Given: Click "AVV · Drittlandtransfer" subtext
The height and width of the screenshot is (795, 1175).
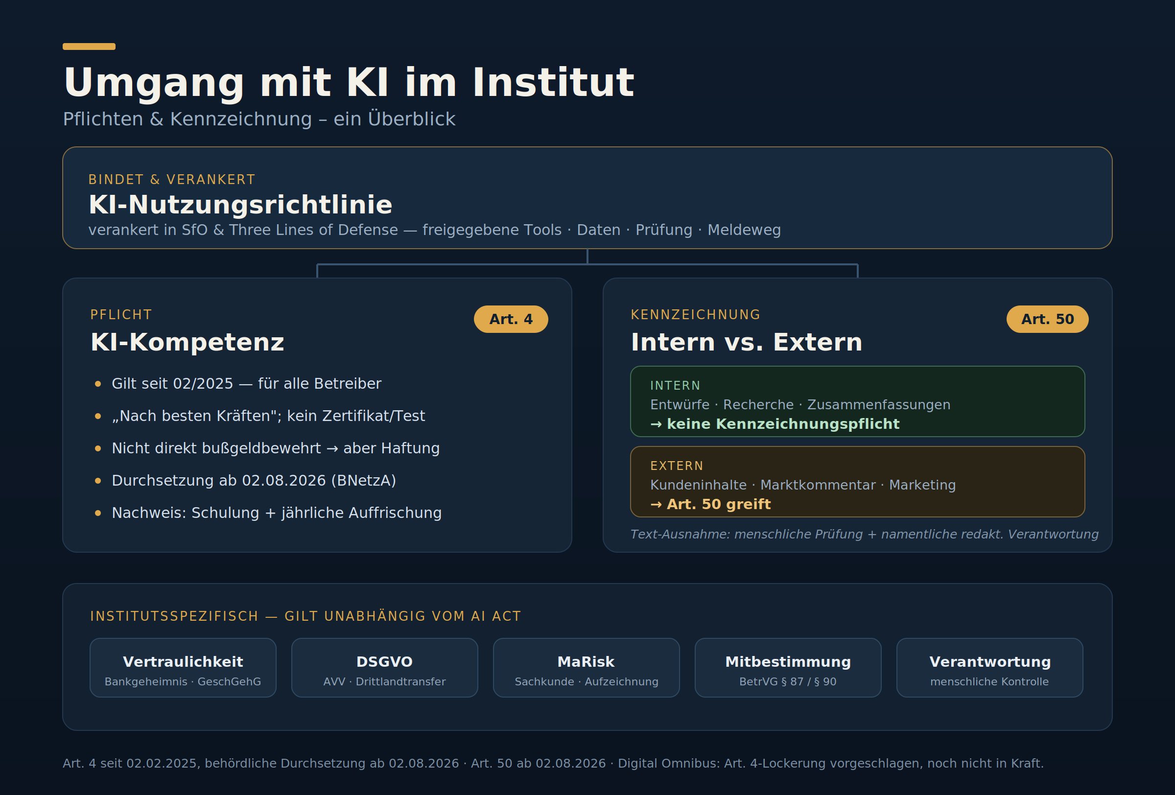Looking at the screenshot, I should [x=384, y=682].
